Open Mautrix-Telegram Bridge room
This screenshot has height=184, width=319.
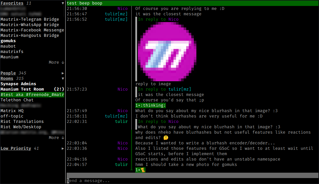pyautogui.click(x=30, y=19)
